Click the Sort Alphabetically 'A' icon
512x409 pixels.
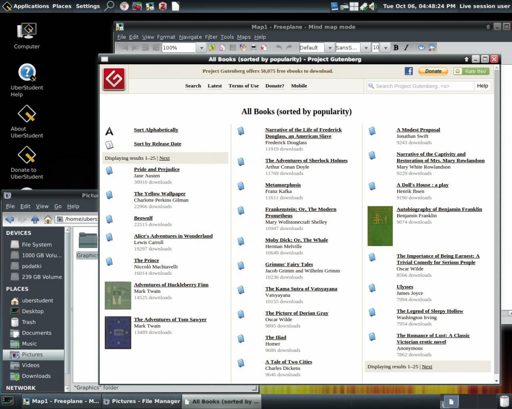(109, 131)
